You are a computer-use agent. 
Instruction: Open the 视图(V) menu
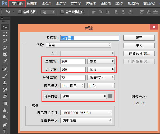point(133,4)
